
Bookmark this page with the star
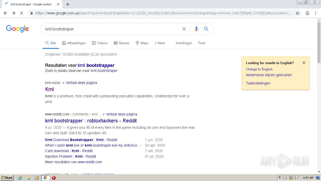click(297, 13)
